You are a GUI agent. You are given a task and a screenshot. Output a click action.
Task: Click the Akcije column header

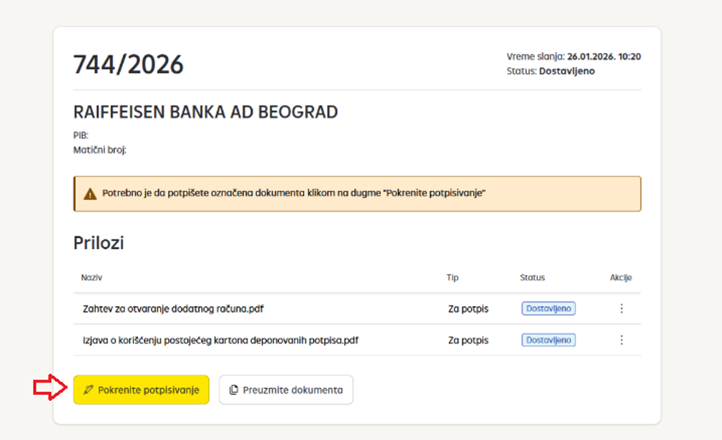tap(620, 277)
